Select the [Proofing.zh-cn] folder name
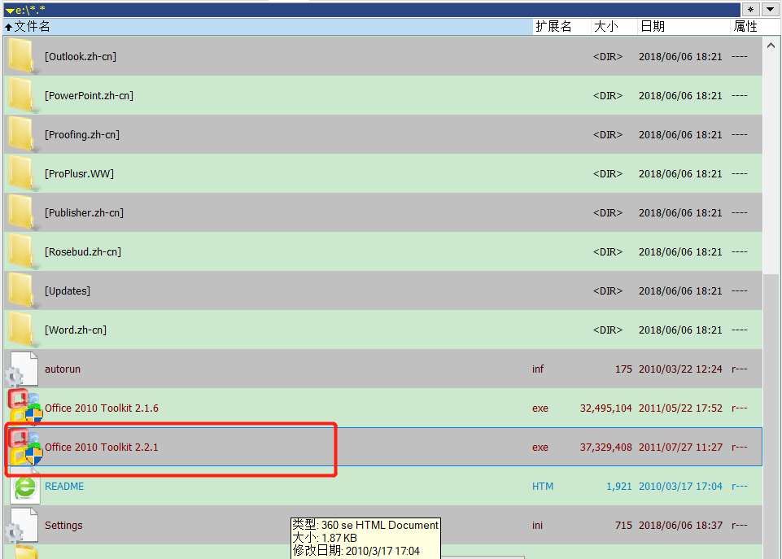The image size is (782, 559). tap(82, 134)
